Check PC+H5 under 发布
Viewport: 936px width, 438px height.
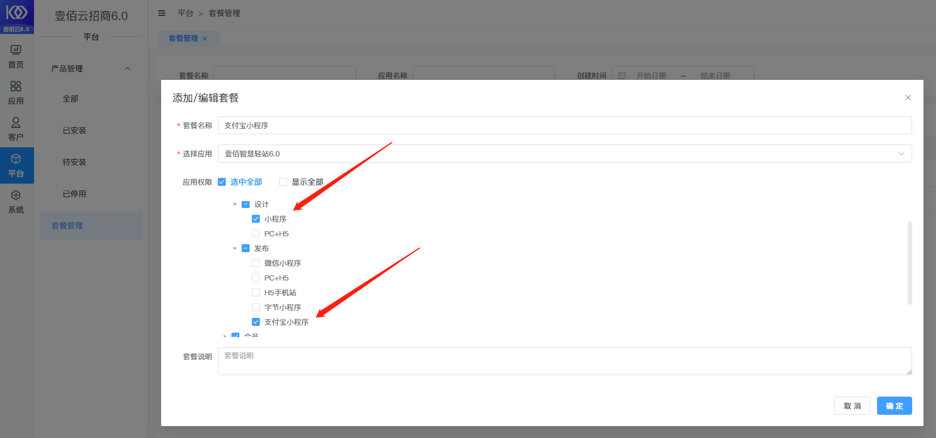pyautogui.click(x=256, y=278)
